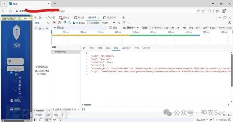The height and width of the screenshot is (122, 233).
Task: Open the 负载 Payload tab of the request
Action: tap(100, 48)
